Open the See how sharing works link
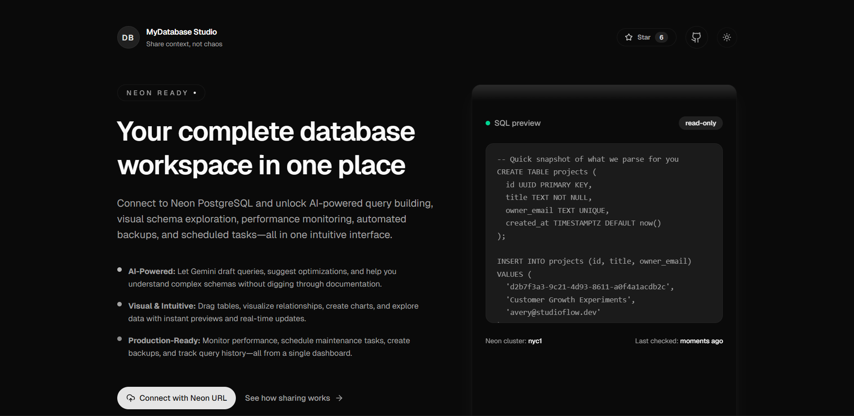Image resolution: width=854 pixels, height=416 pixels. pyautogui.click(x=287, y=398)
